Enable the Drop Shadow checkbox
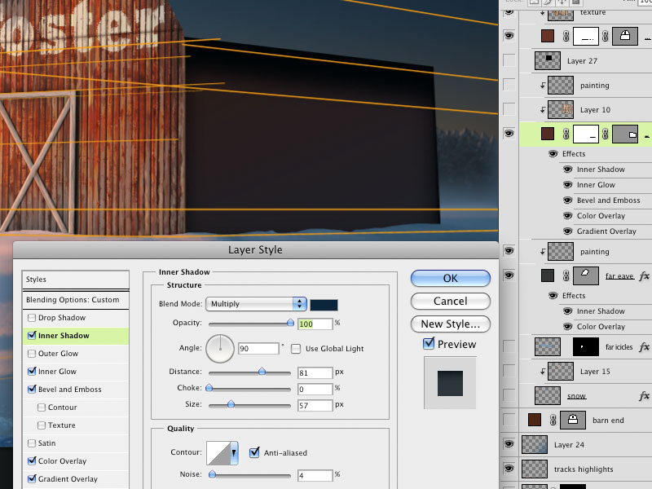 [x=32, y=318]
